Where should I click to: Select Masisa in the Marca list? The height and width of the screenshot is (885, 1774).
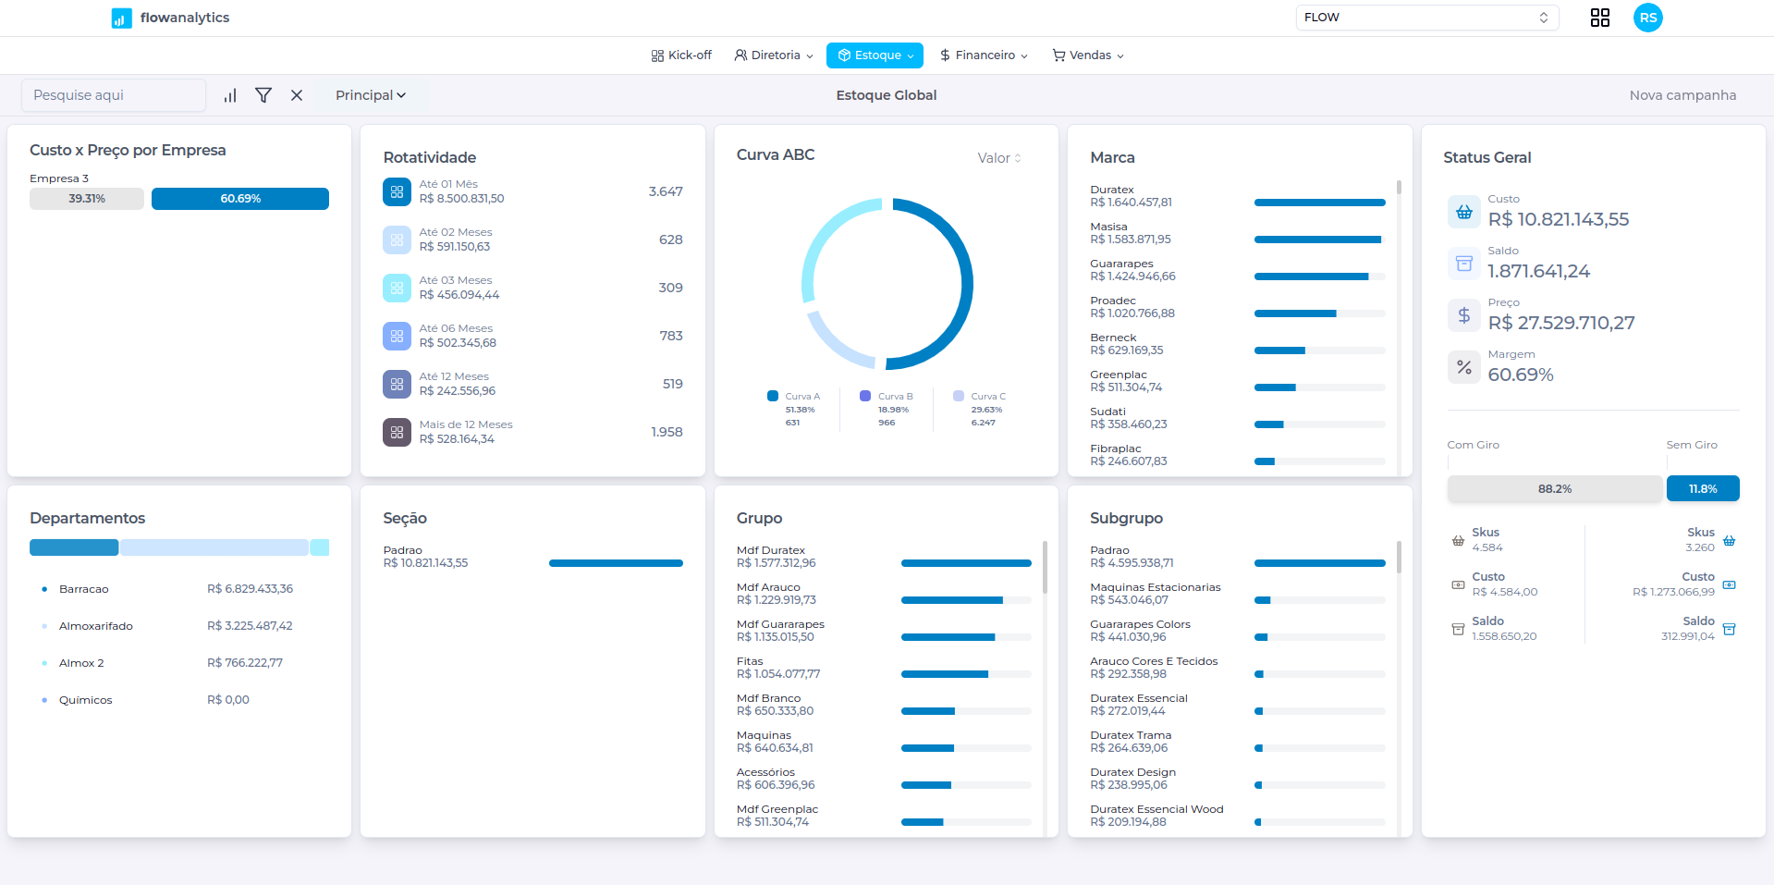pyautogui.click(x=1238, y=233)
